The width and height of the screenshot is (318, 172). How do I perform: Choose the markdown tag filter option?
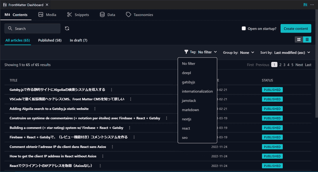point(190,110)
